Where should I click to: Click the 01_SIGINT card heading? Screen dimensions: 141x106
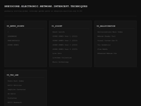click(57, 26)
